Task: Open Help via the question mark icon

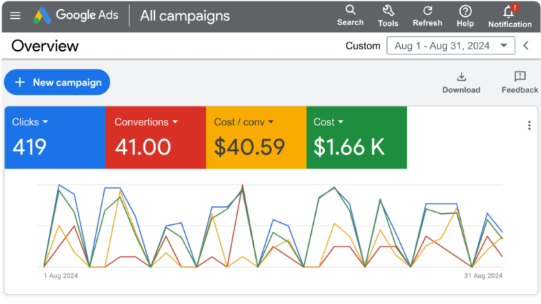Action: point(465,11)
